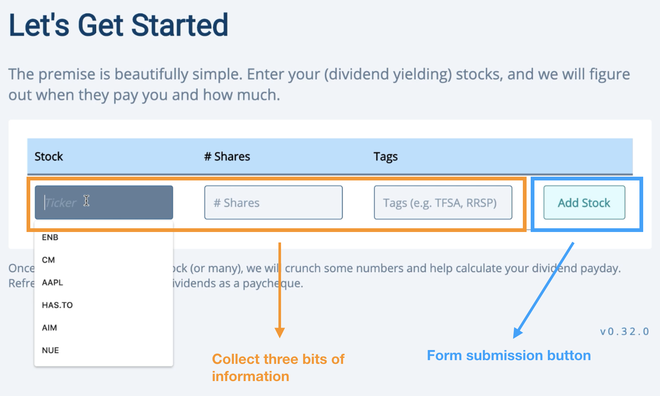Click the # Shares column header
660x396 pixels.
coord(227,157)
